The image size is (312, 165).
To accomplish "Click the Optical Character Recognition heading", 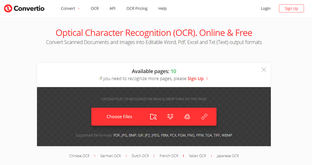I will pos(154,33).
